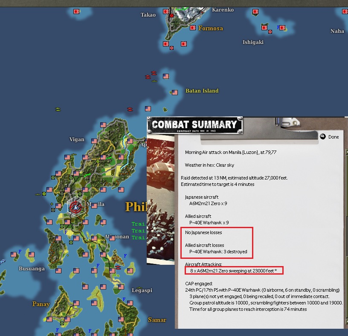Select the Japanese flag base right of Karenko
This screenshot has width=348, height=336.
tap(255, 12)
